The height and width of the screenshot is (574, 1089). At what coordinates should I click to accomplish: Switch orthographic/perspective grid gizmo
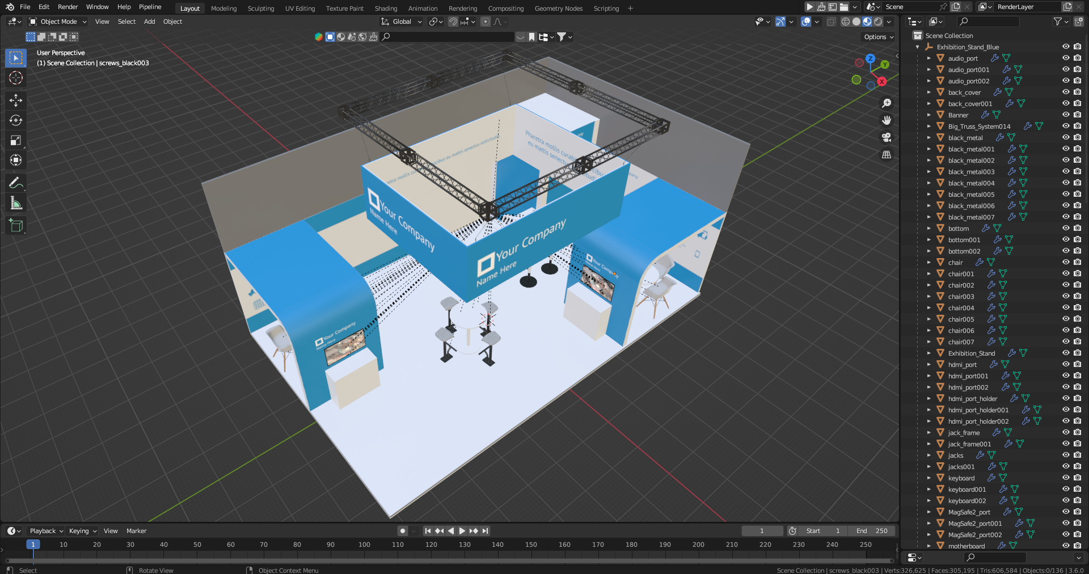pos(887,154)
